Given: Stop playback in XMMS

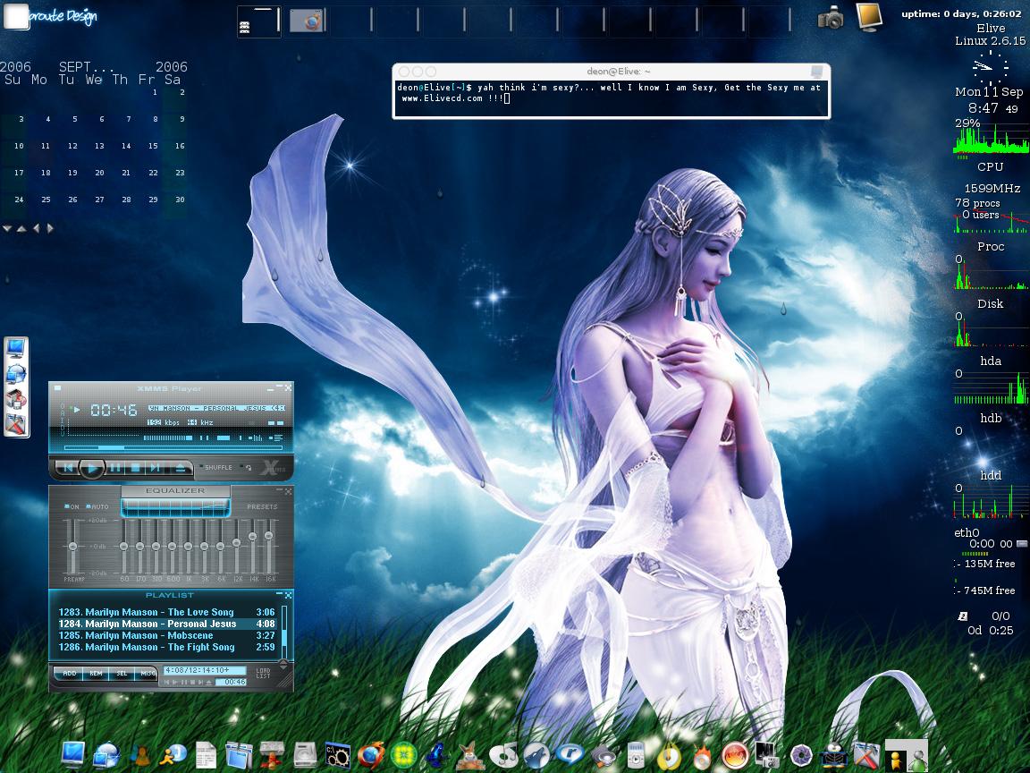Looking at the screenshot, I should point(135,468).
